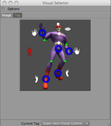Viewport: 111px width, 126px height.
Task: Click the dotted grip icon beside Options
Action: 3,9
